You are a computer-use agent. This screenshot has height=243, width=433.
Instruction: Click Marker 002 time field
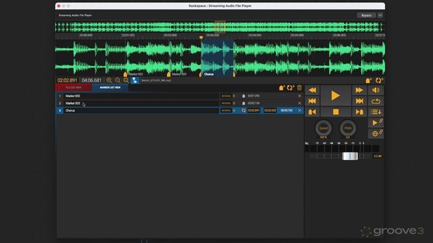tap(254, 96)
